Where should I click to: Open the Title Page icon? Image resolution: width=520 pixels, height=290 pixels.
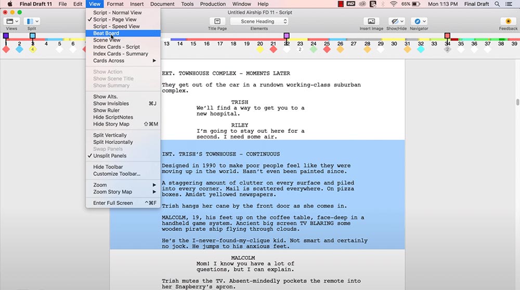tap(217, 21)
